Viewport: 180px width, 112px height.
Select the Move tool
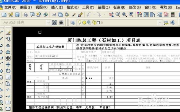8,64
